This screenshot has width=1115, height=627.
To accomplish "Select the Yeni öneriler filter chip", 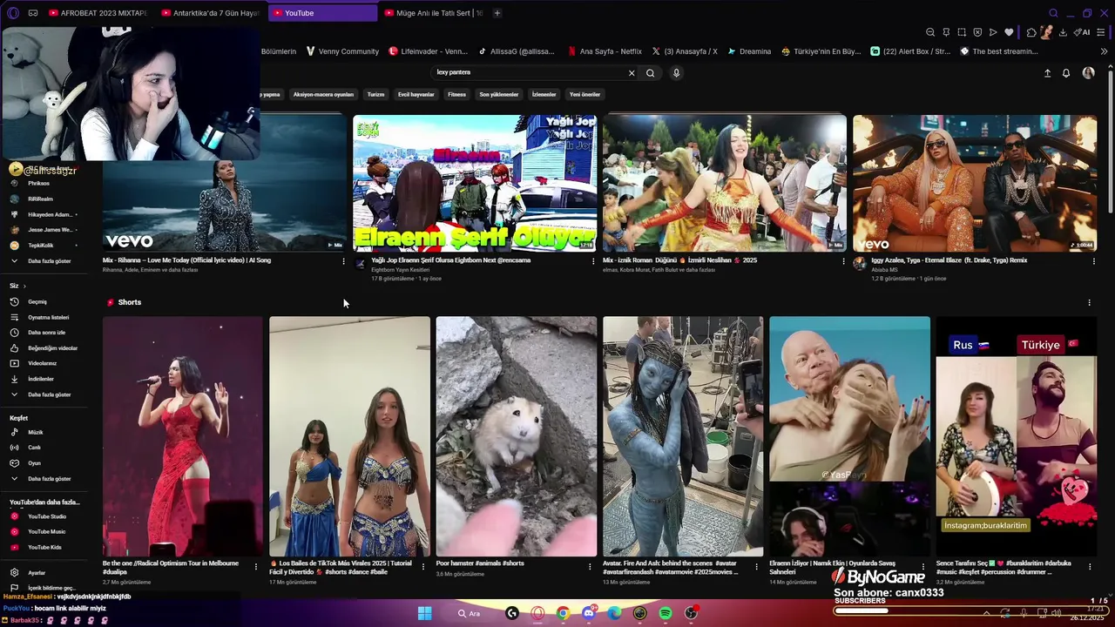I will [585, 95].
